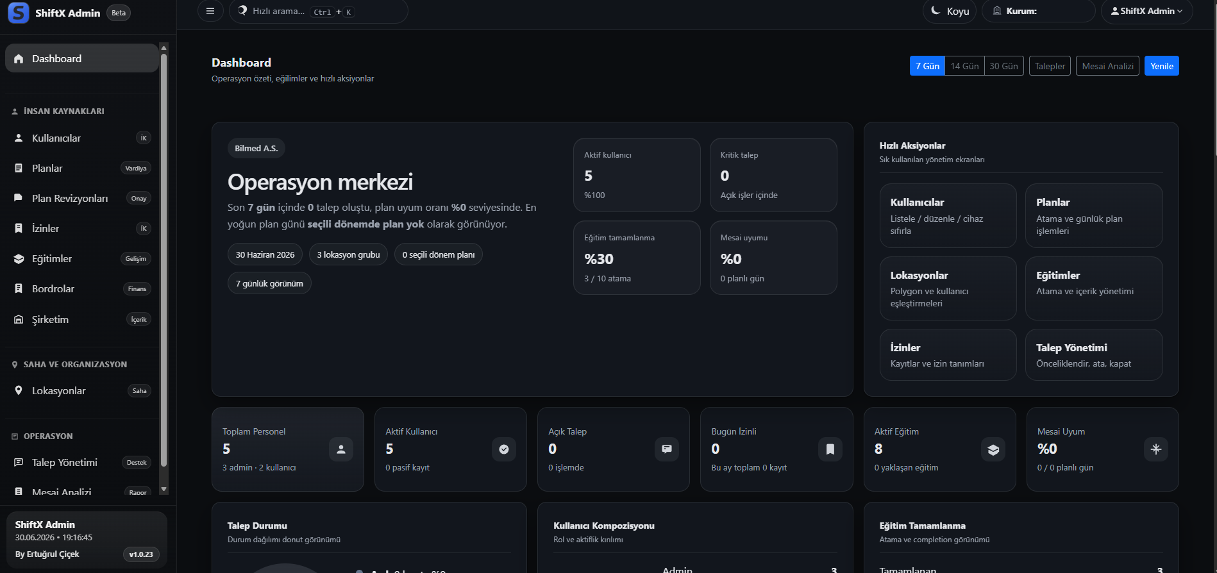Screen dimensions: 1217x573
Task: Select the 30 Gün period tab
Action: pos(1003,66)
